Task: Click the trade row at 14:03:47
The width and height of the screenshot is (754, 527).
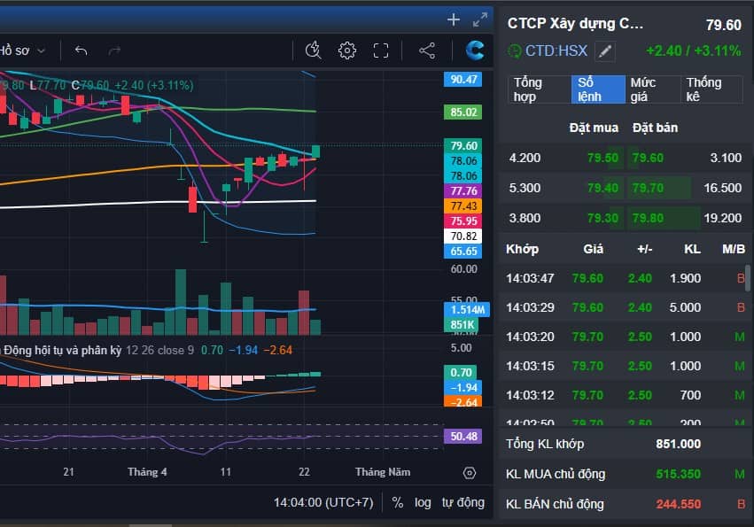Action: (x=624, y=278)
